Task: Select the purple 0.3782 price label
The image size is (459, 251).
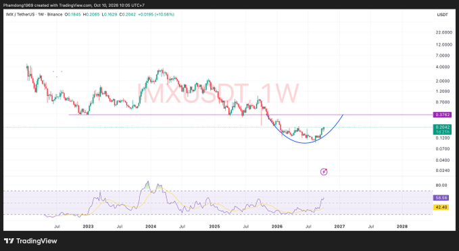Action: pos(442,115)
